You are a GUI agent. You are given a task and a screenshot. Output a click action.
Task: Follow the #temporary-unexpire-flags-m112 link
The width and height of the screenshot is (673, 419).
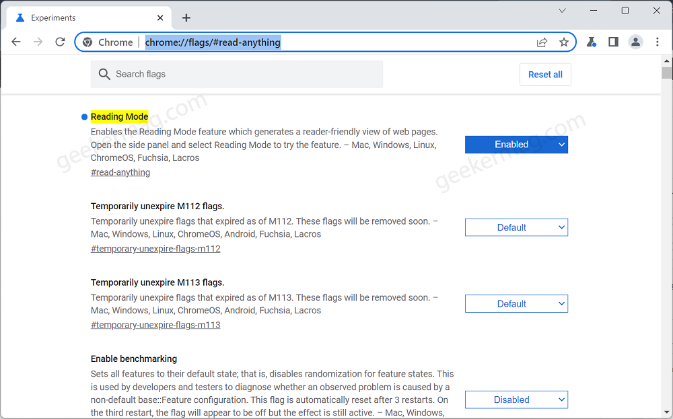tap(155, 249)
